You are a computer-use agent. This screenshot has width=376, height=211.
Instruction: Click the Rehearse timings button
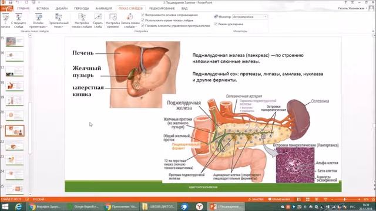(113, 21)
